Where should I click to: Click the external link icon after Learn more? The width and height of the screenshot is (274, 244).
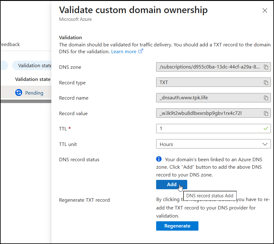pyautogui.click(x=141, y=51)
